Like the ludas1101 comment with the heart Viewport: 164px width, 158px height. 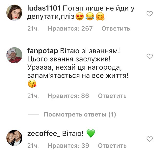pyautogui.click(x=150, y=14)
